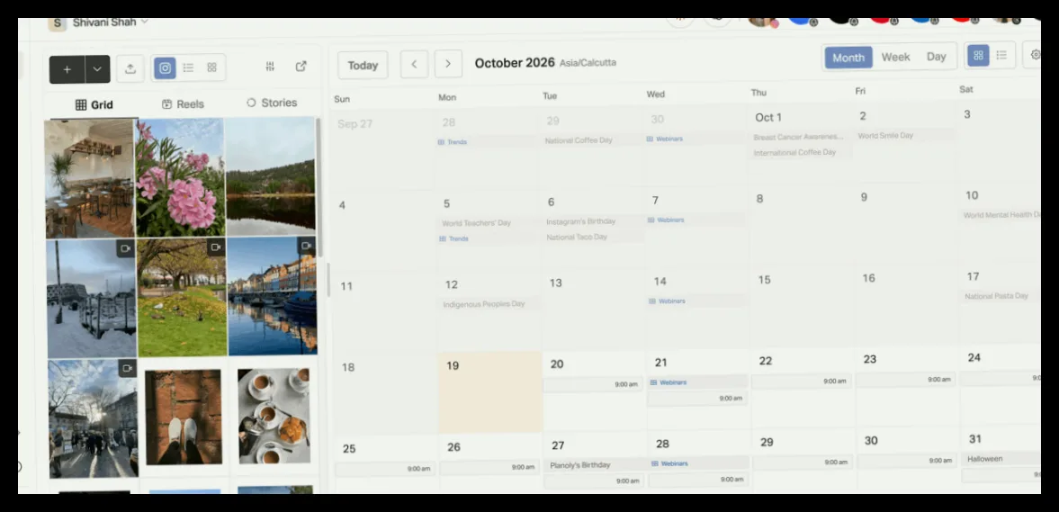This screenshot has width=1059, height=512.
Task: Select the Month view
Action: tap(848, 58)
